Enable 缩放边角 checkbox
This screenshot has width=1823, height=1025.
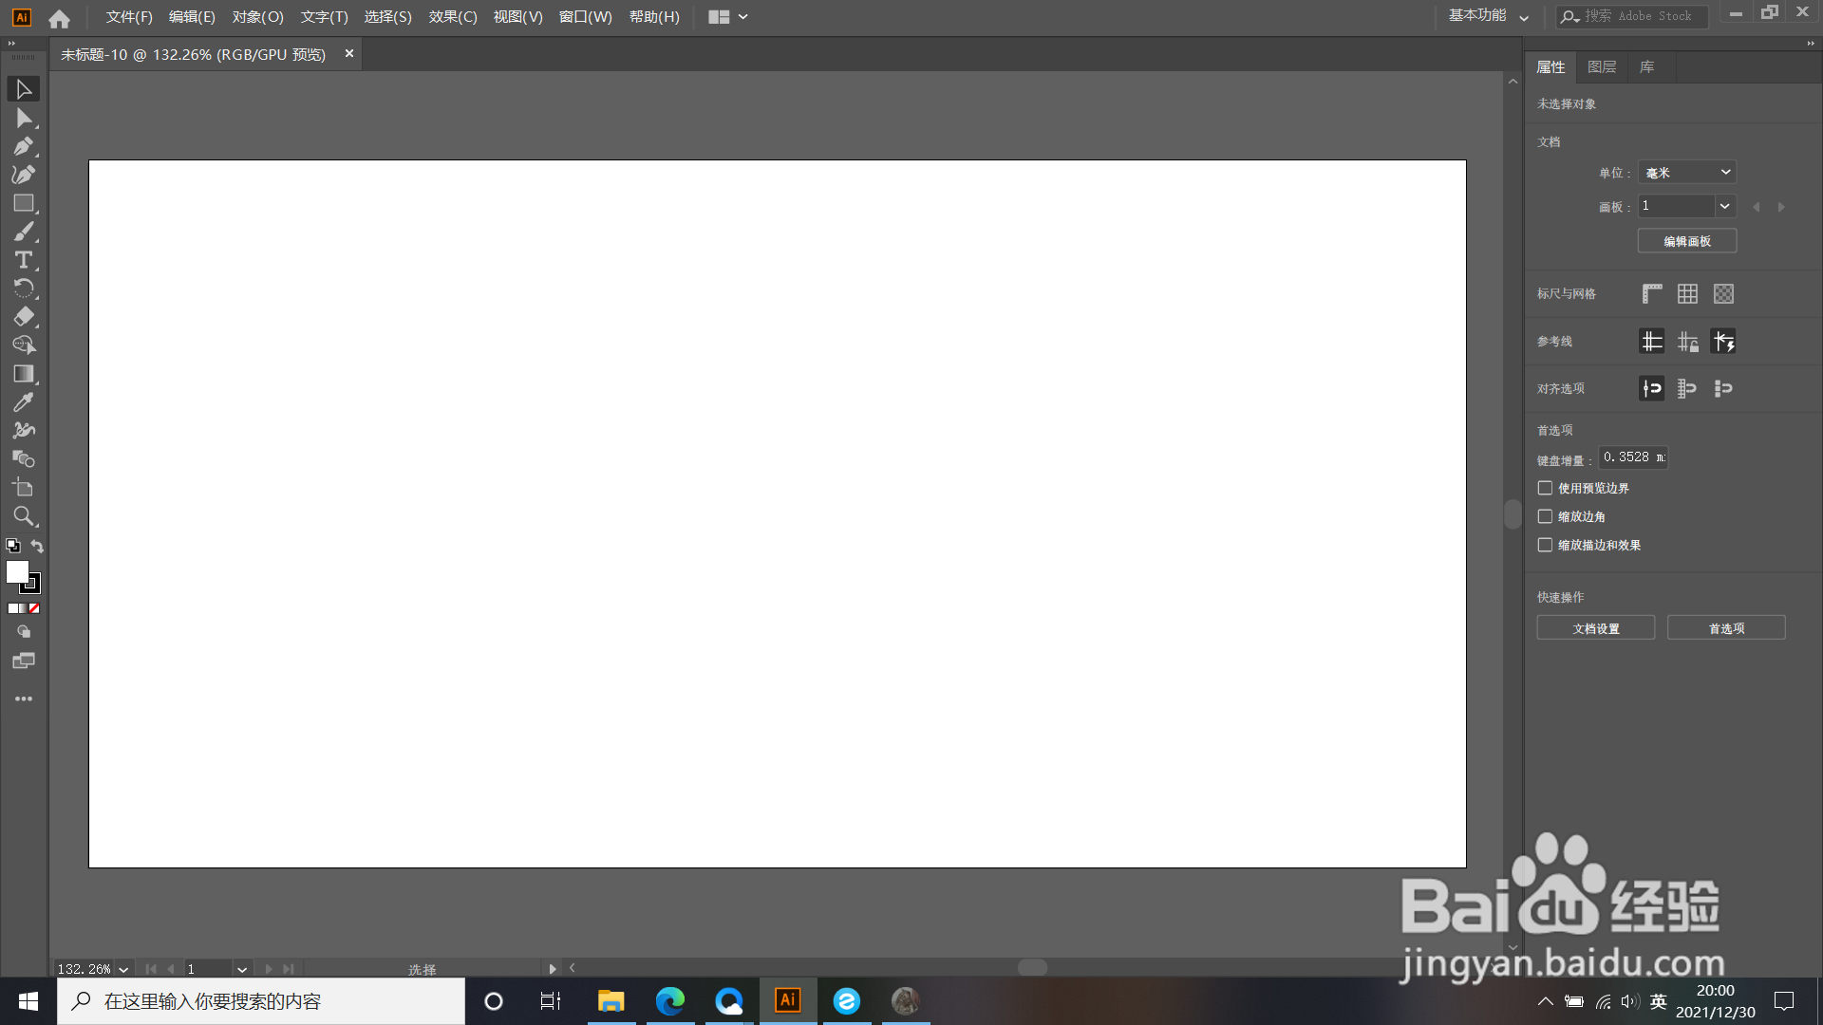click(x=1545, y=516)
